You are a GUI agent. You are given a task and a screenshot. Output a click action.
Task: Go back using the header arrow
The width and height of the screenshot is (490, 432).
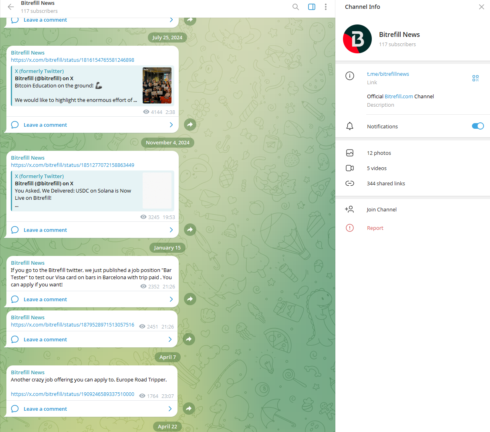pyautogui.click(x=11, y=7)
